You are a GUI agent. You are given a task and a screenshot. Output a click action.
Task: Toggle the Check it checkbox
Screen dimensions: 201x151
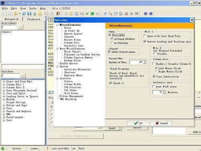[111, 83]
